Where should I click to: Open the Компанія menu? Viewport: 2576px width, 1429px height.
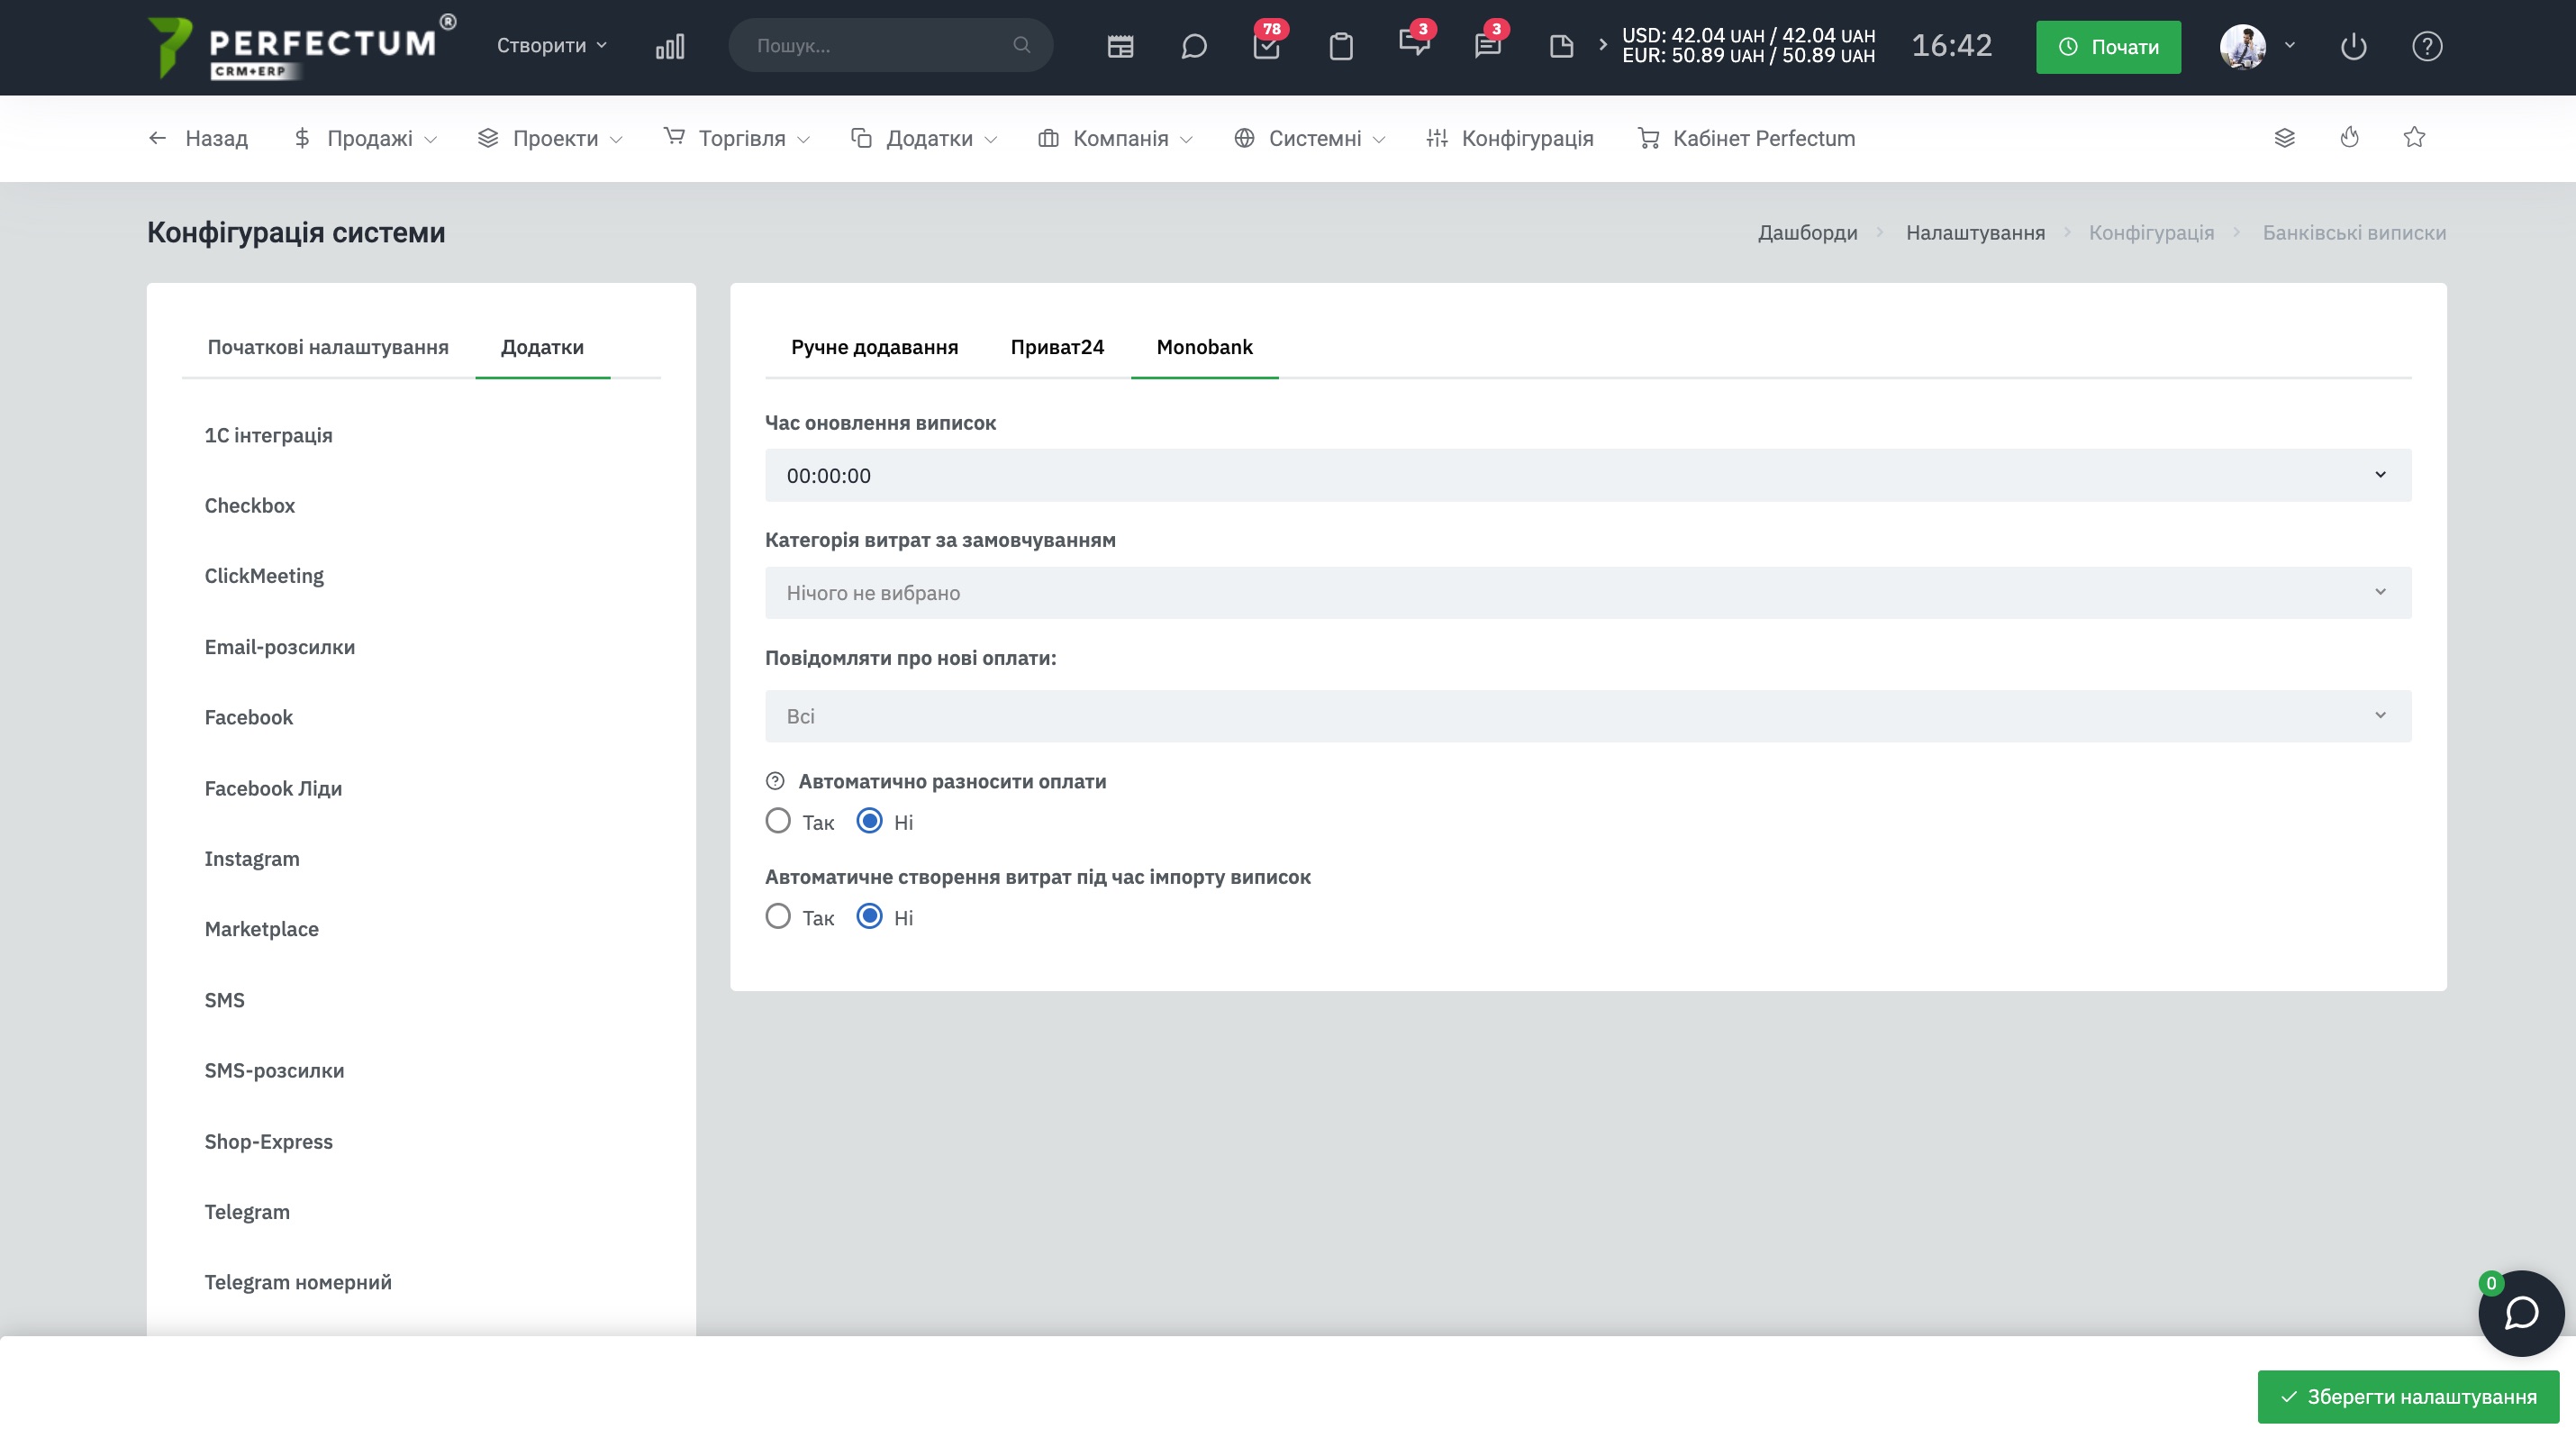[1115, 138]
